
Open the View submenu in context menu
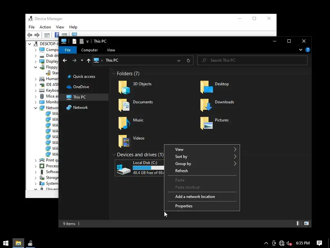pos(202,149)
